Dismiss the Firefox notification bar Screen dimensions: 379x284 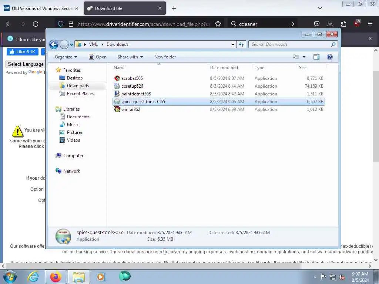click(x=370, y=38)
